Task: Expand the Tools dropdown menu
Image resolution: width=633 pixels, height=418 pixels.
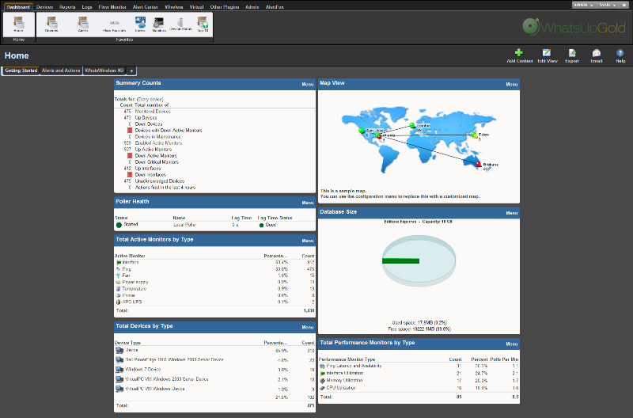Action: 608,5
